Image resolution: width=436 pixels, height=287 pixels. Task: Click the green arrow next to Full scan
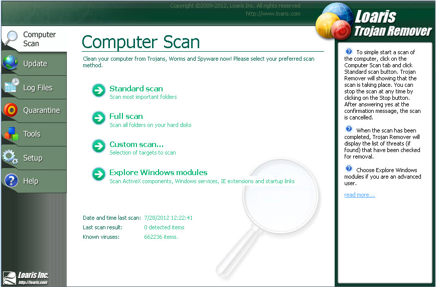pos(99,118)
